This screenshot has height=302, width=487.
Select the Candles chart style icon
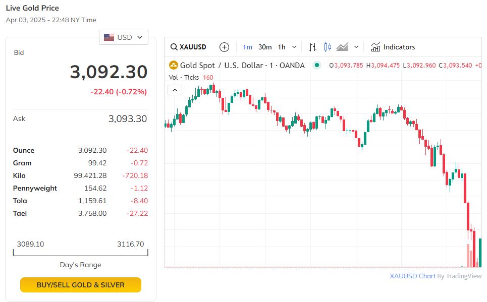[x=328, y=47]
